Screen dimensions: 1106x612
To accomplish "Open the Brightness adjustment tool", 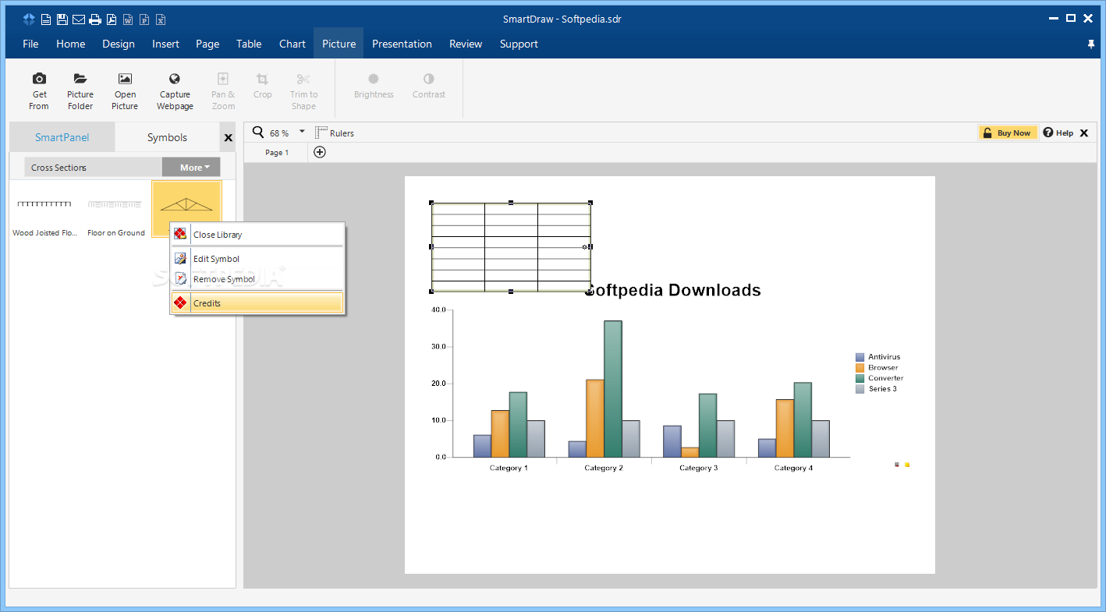I will pos(374,85).
